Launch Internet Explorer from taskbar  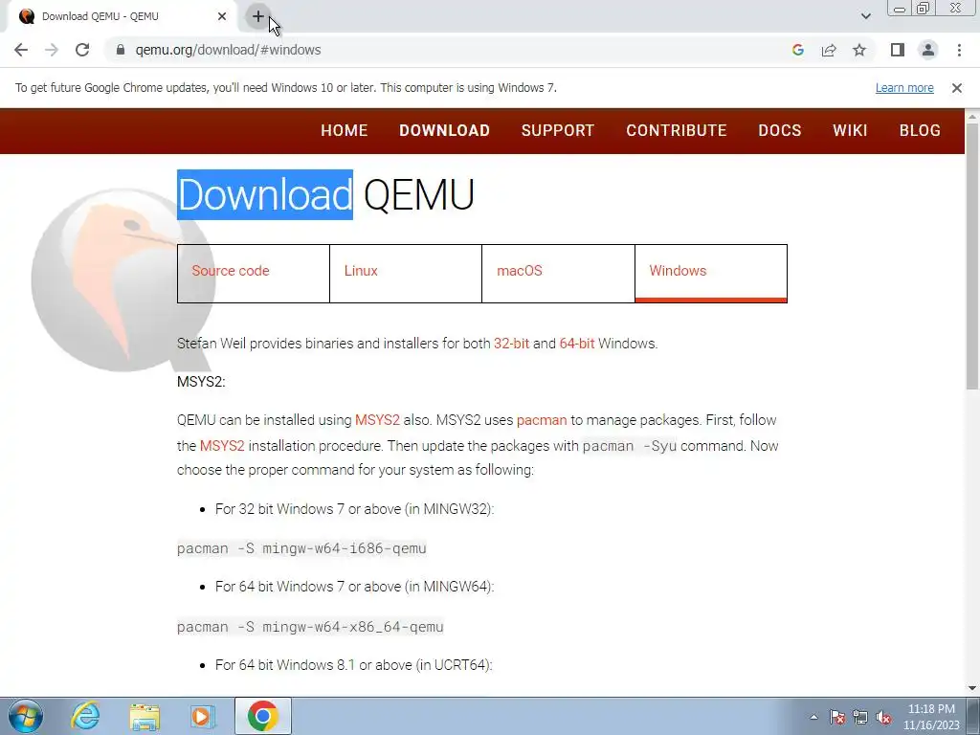[x=85, y=716]
